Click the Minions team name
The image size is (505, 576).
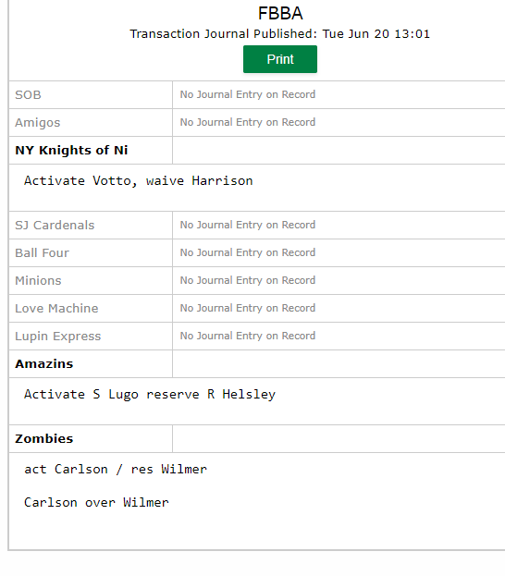[38, 281]
